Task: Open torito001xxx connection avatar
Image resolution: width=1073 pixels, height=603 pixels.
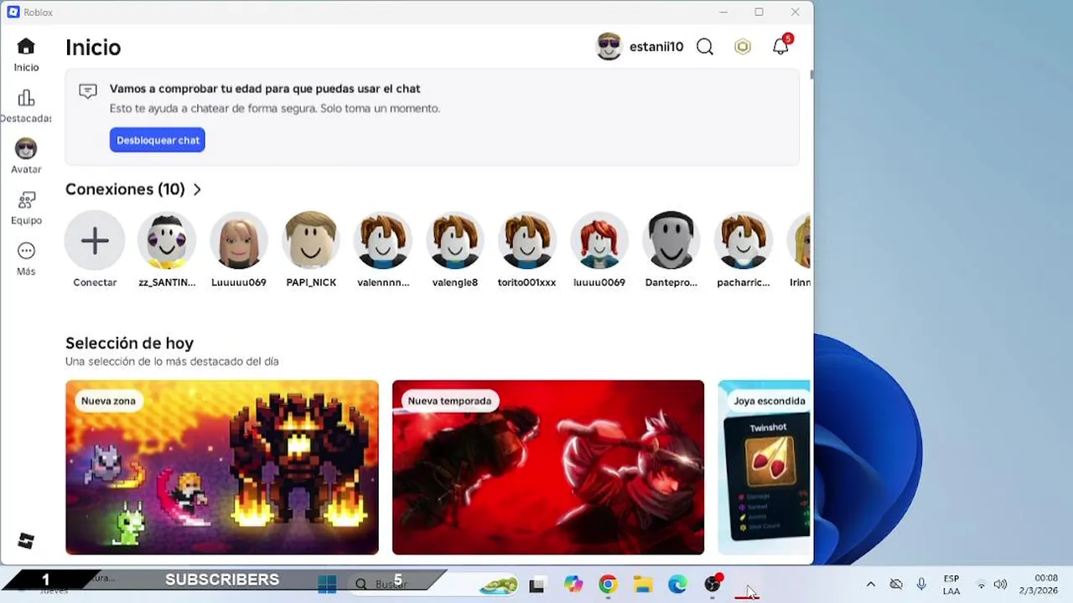Action: 527,241
